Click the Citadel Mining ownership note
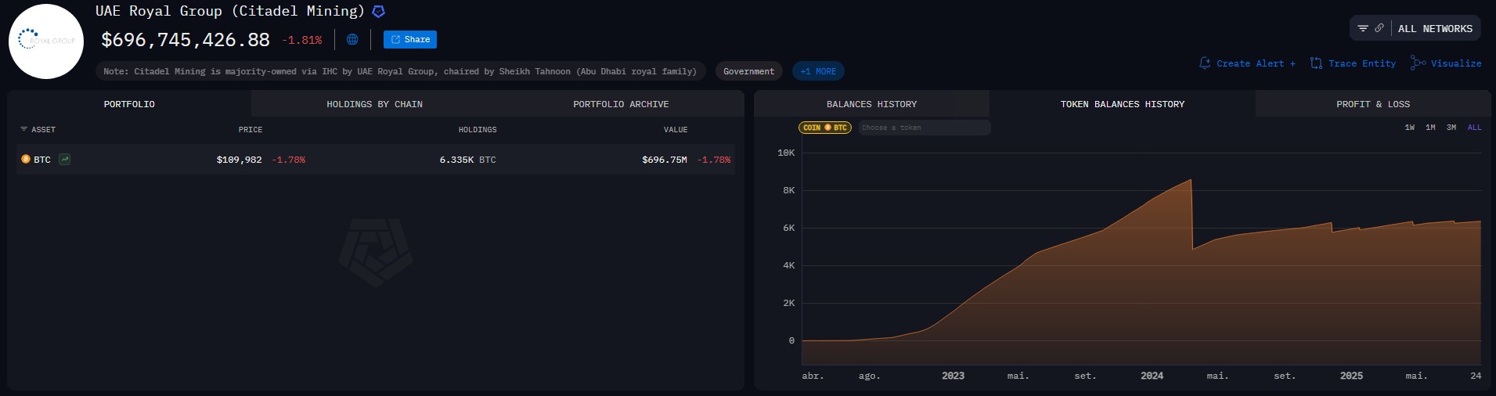This screenshot has height=396, width=1496. 400,71
